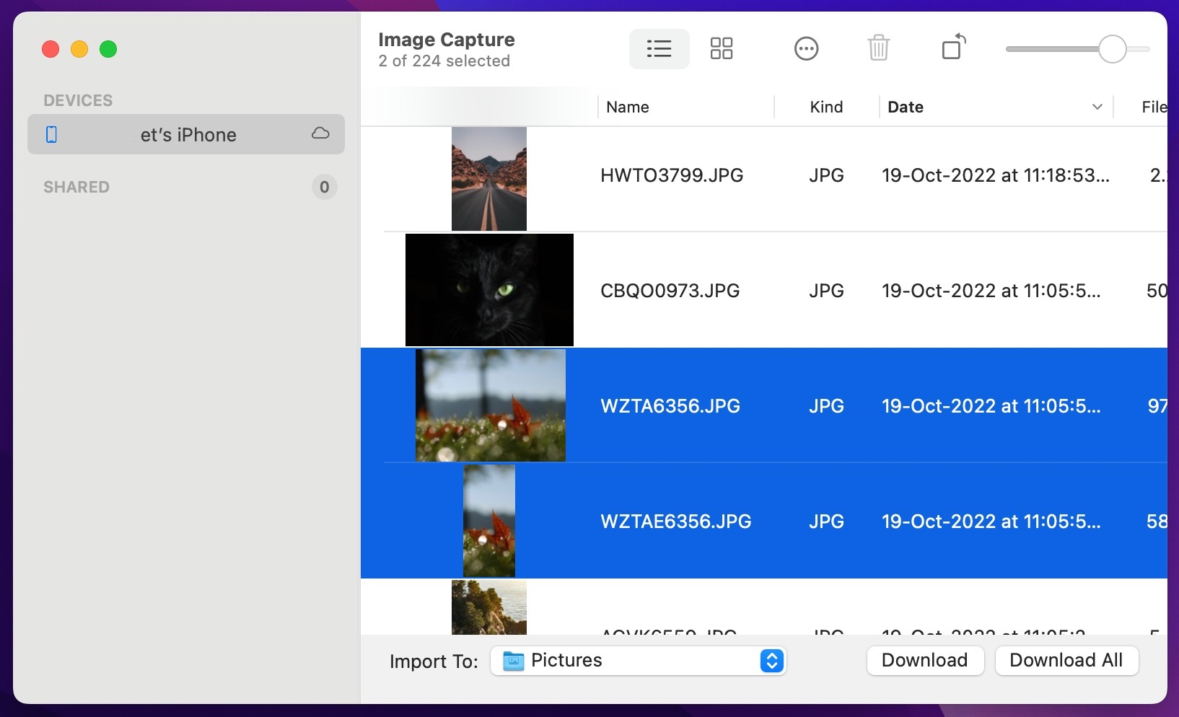Select the HWTO3799.JPG road thumbnail
The height and width of the screenshot is (717, 1179).
489,179
